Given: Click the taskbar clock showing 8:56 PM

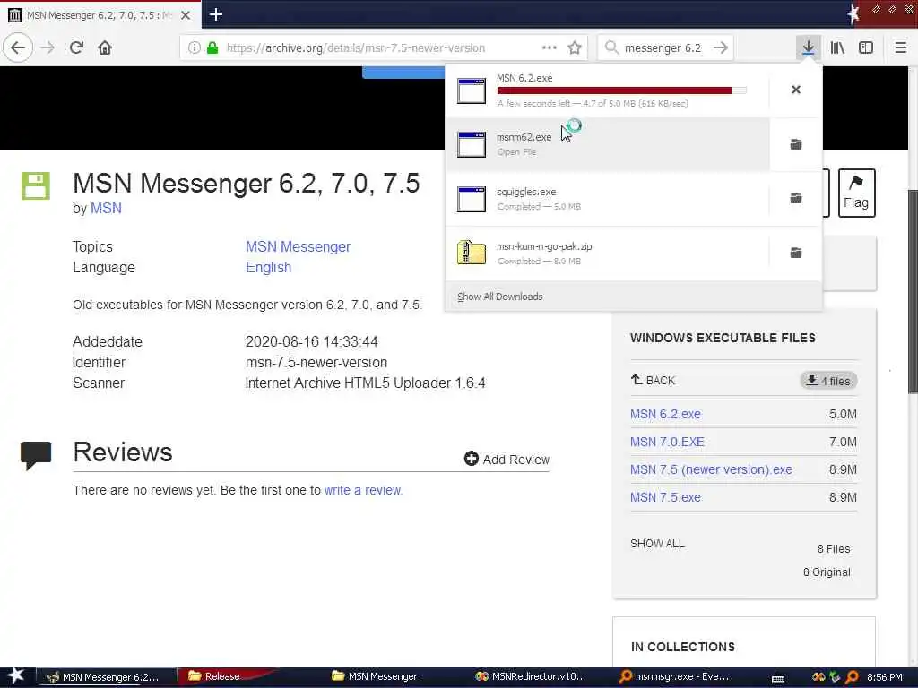Looking at the screenshot, I should click(x=884, y=677).
